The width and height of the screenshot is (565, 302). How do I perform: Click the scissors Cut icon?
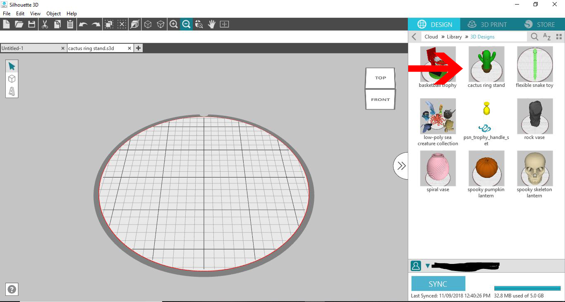click(x=45, y=24)
